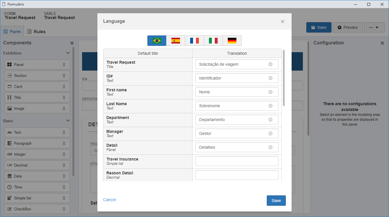Open the Form tab
This screenshot has width=389, height=217.
[x=12, y=32]
